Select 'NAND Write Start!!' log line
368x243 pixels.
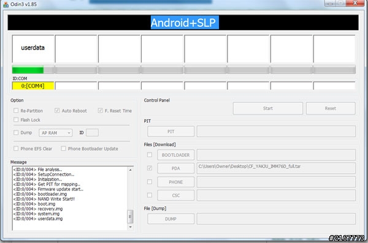(44, 199)
